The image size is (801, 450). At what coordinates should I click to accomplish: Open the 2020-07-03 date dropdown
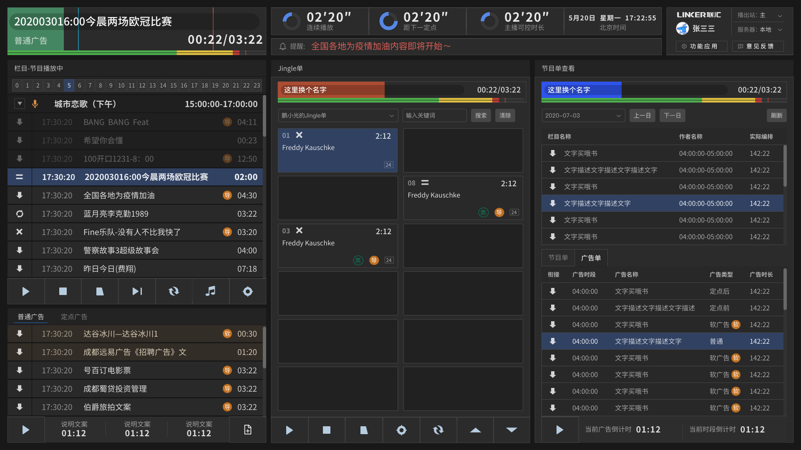pos(583,115)
